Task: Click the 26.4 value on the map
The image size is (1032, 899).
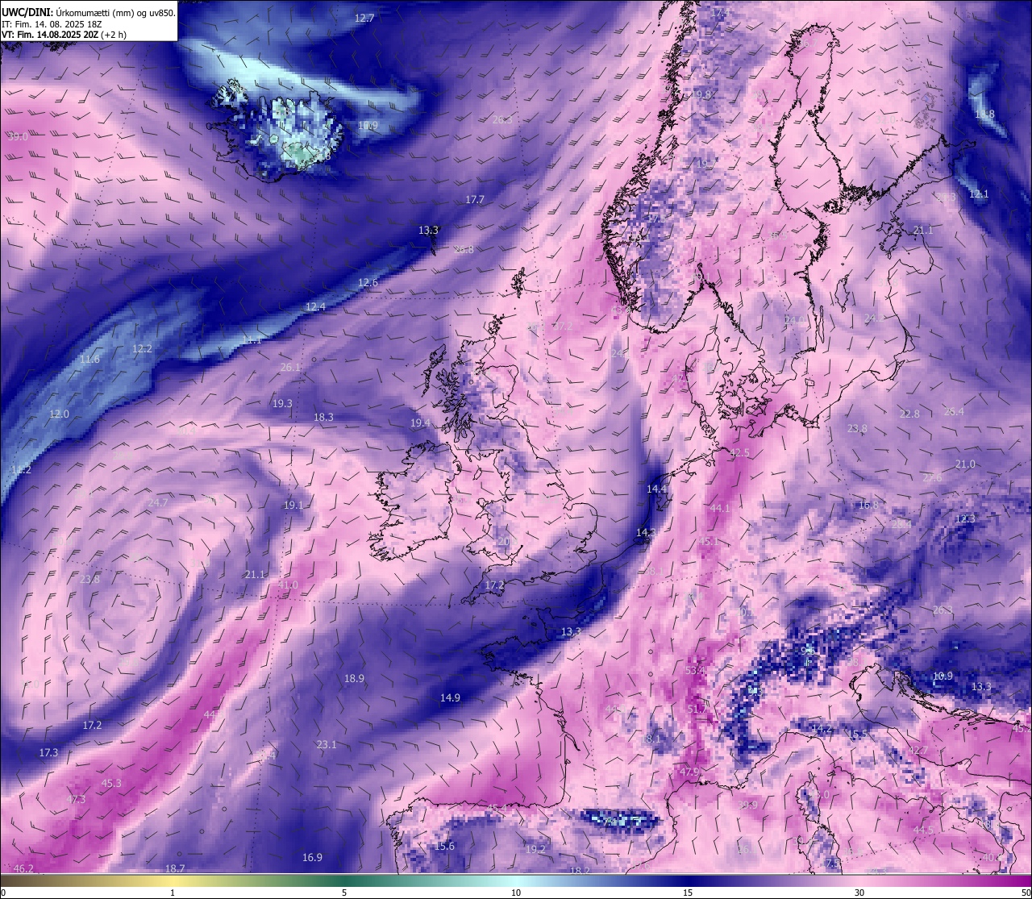Action: pyautogui.click(x=954, y=411)
